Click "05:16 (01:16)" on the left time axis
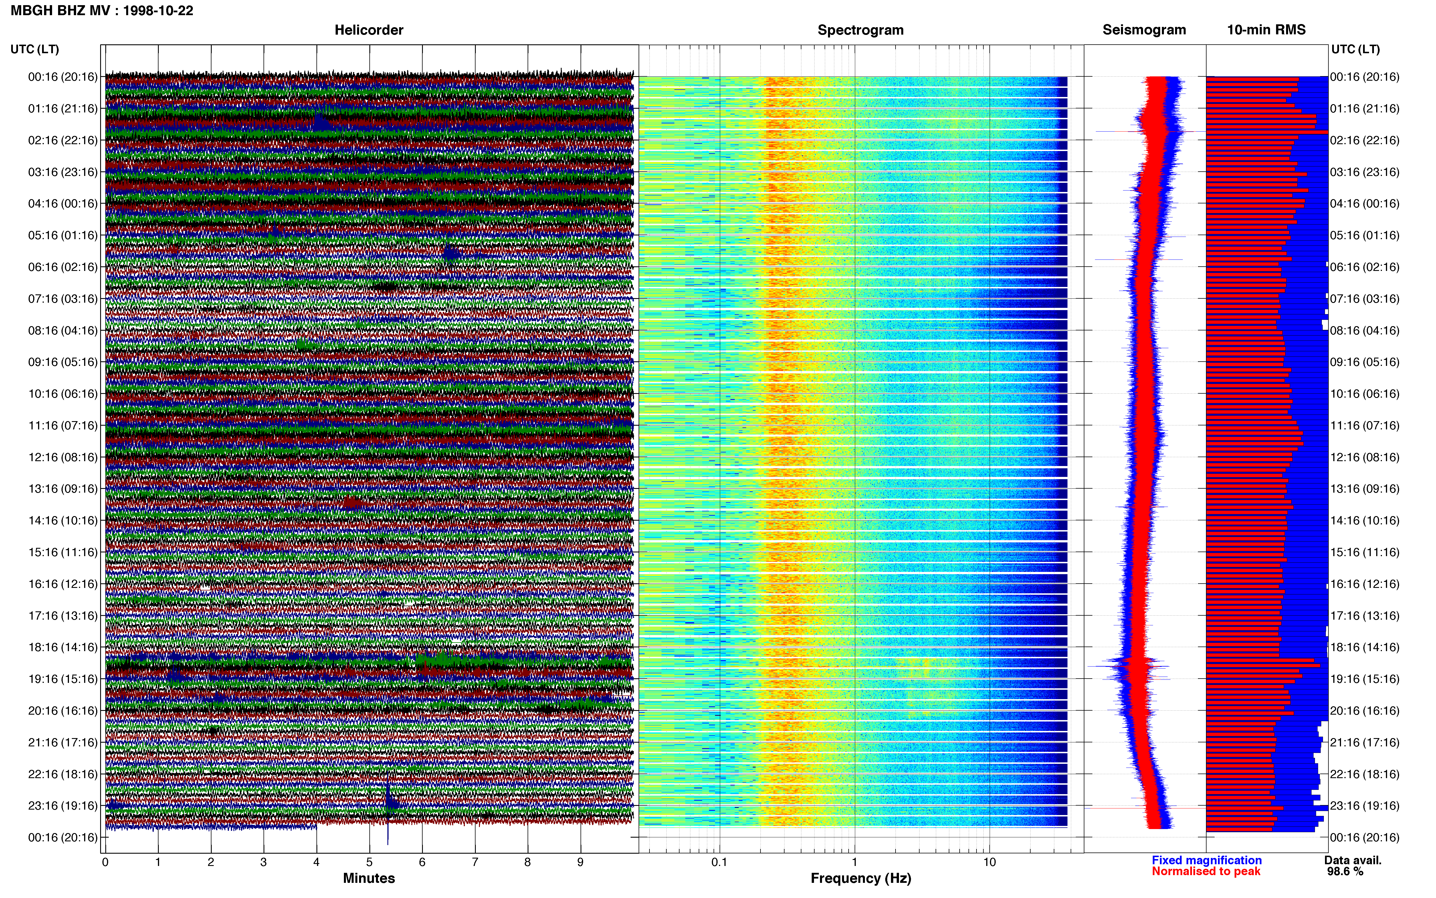The image size is (1436, 898). coord(63,235)
